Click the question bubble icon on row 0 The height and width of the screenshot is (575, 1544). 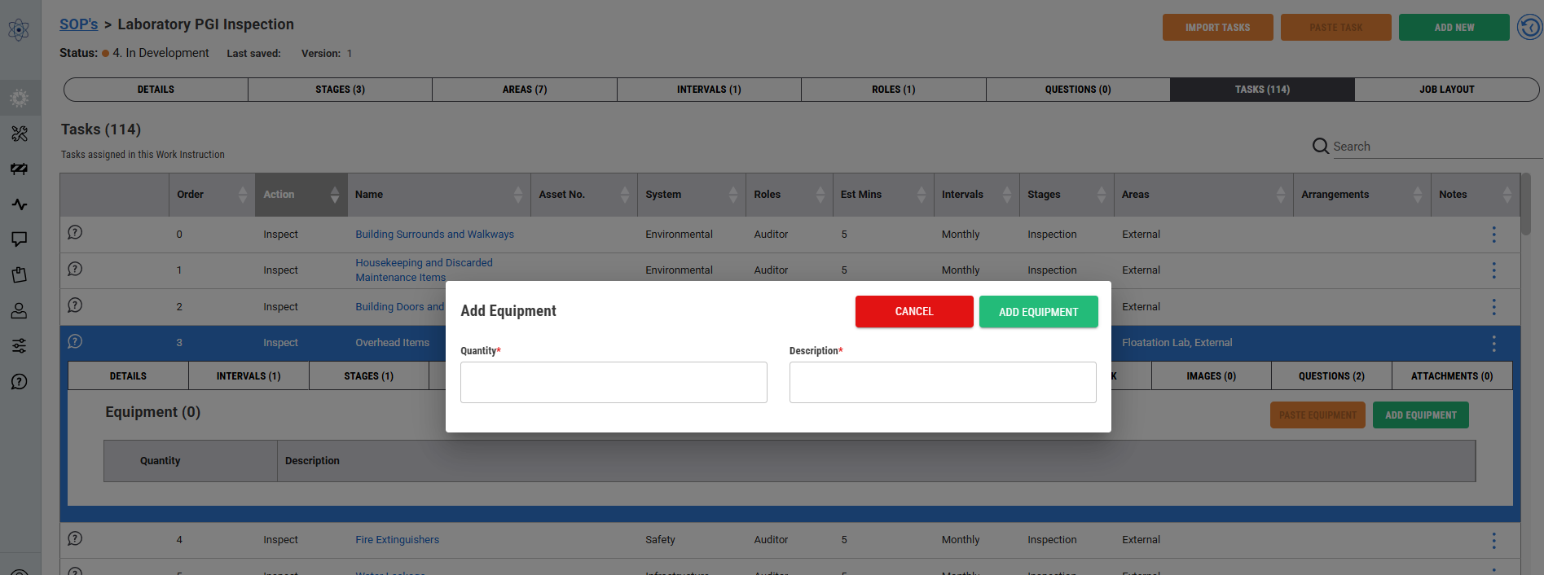click(x=75, y=233)
